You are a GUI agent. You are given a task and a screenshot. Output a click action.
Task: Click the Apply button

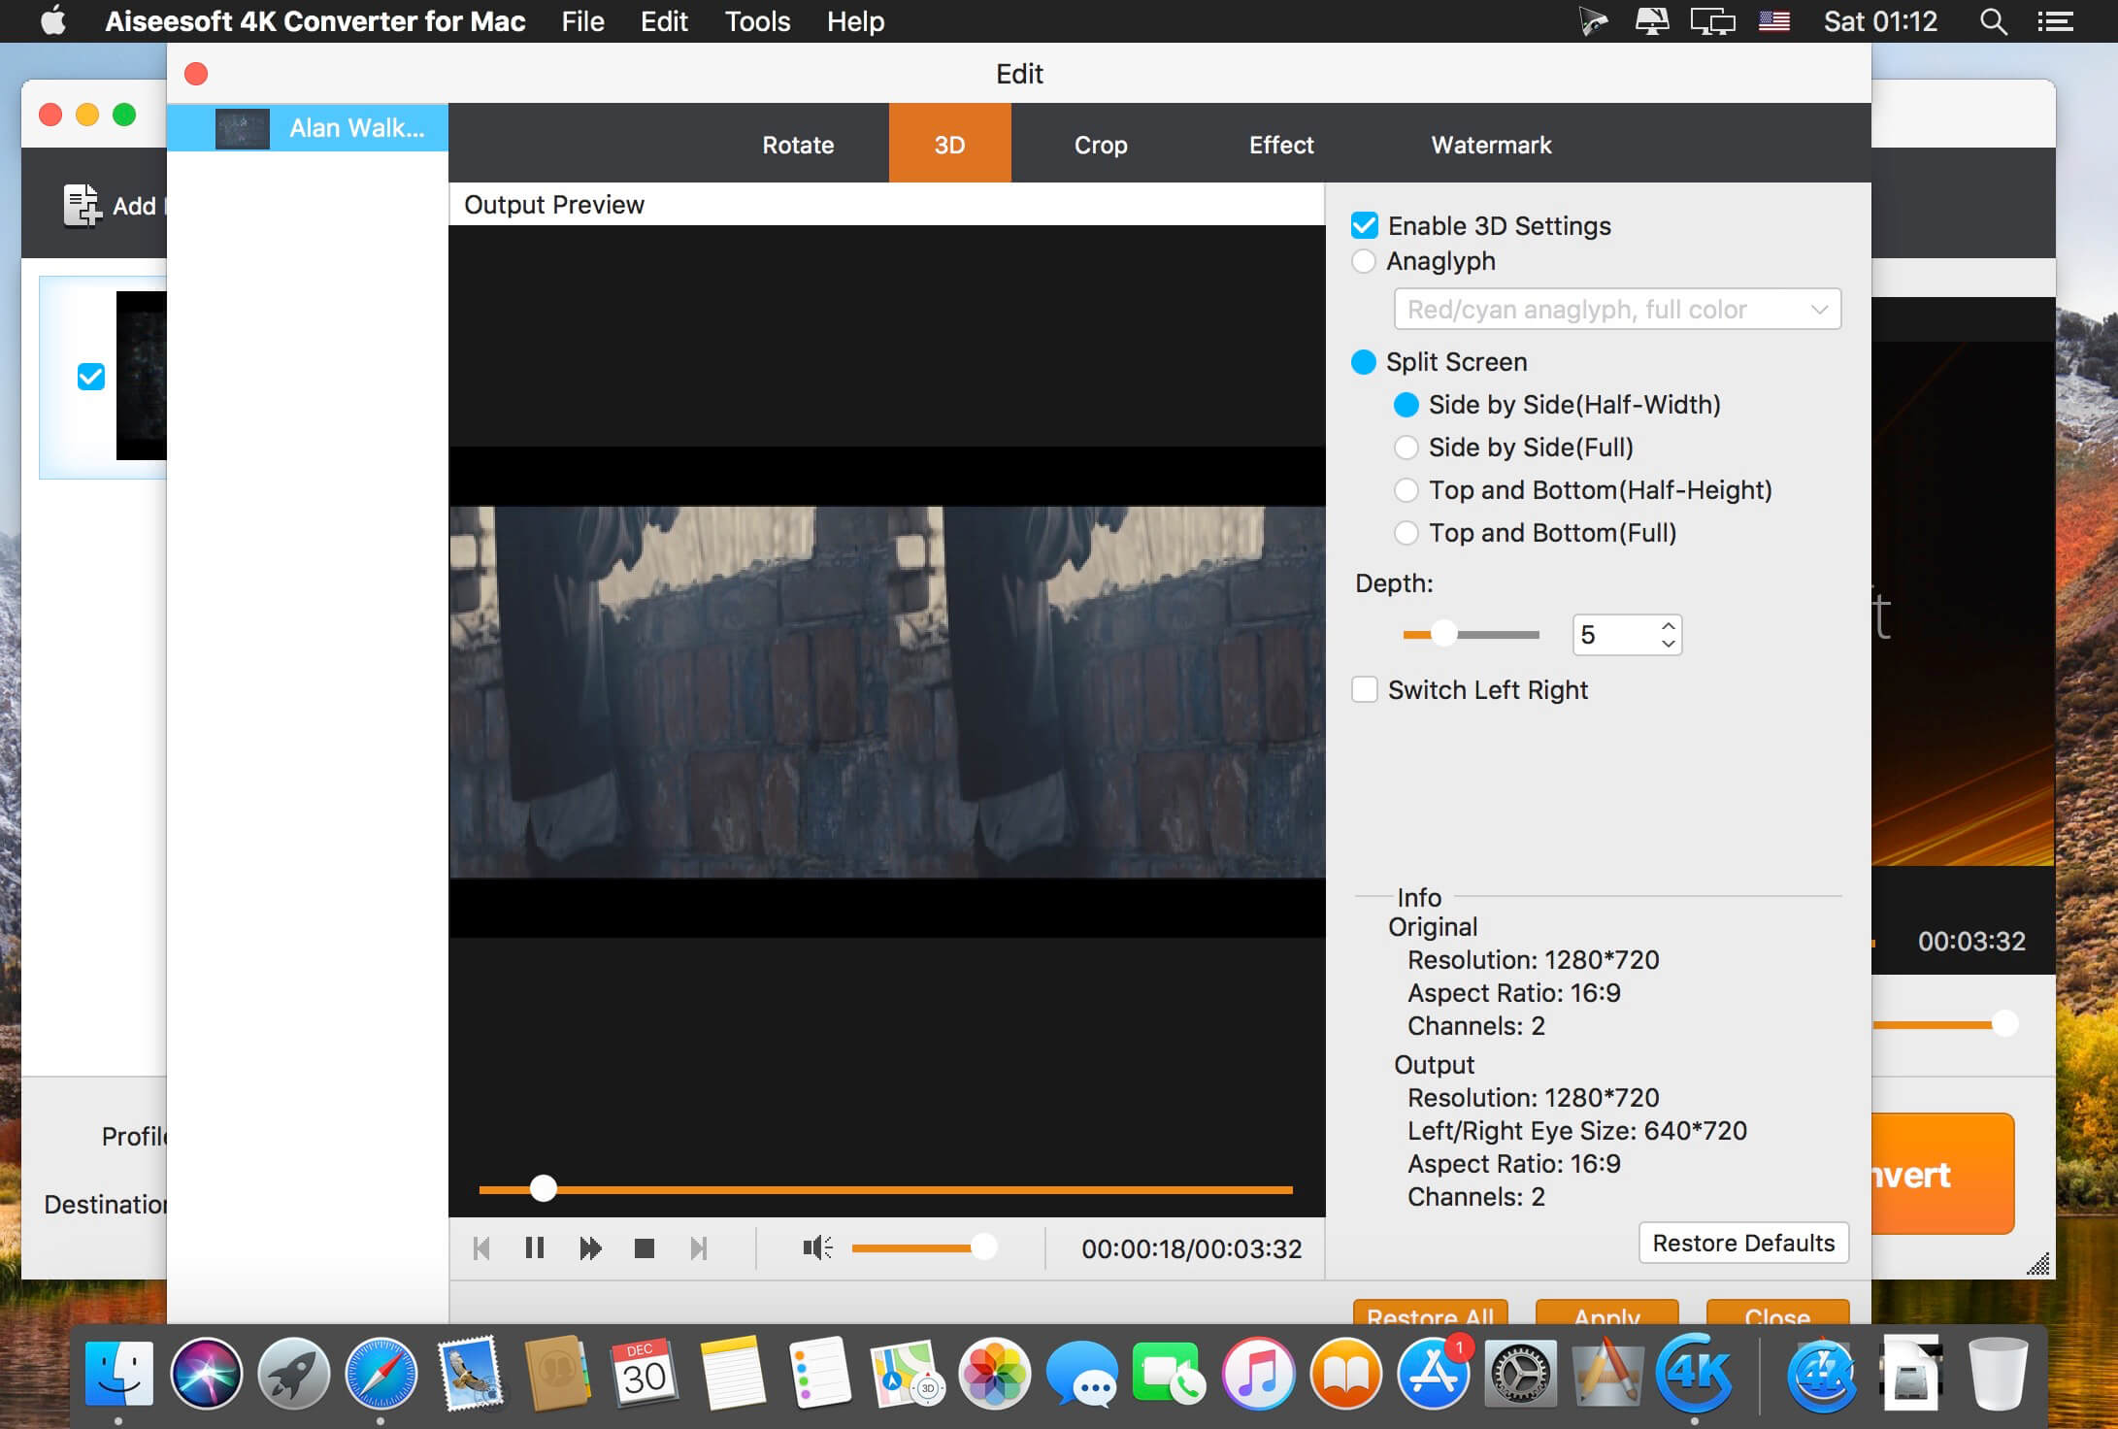(x=1605, y=1315)
